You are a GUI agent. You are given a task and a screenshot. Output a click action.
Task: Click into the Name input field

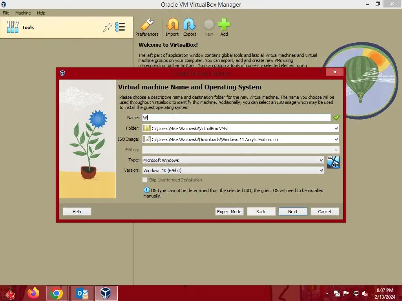point(236,118)
